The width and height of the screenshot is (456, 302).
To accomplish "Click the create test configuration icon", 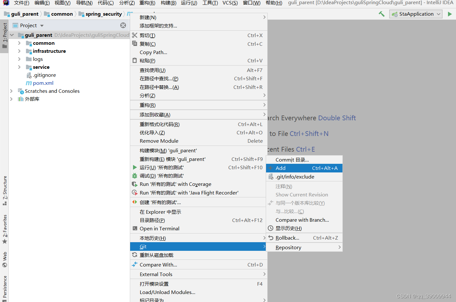I will click(135, 202).
